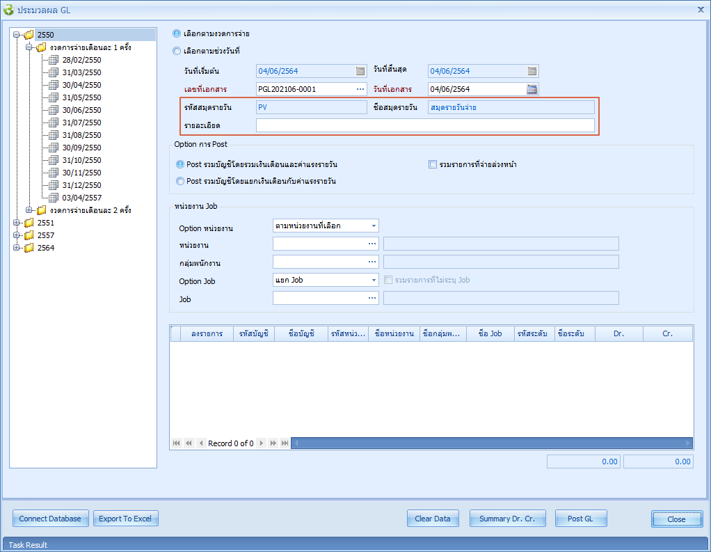Viewport: 711px width, 552px height.
Task: Collapse the 2550 tree node
Action: 16,35
